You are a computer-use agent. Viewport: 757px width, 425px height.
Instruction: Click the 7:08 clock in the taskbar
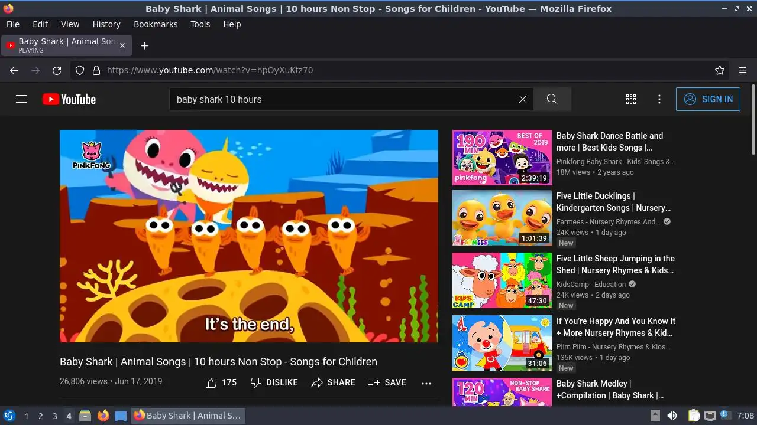tap(746, 416)
